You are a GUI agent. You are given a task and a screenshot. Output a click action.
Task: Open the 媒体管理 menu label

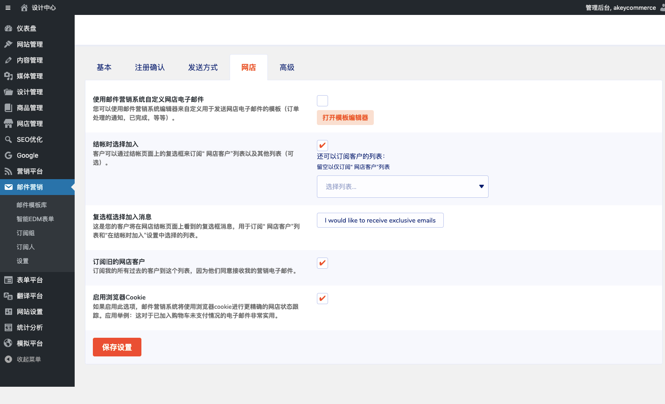coord(30,76)
